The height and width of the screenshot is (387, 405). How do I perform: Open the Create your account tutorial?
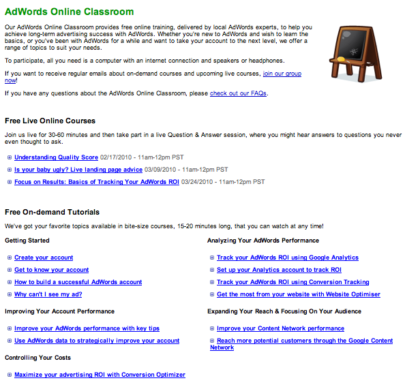[x=44, y=258]
